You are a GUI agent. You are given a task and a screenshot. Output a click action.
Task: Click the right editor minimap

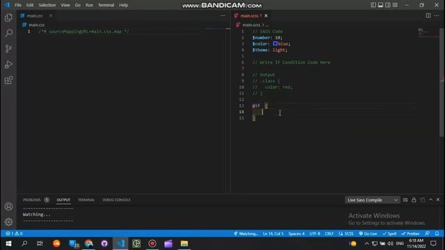coord(428,32)
